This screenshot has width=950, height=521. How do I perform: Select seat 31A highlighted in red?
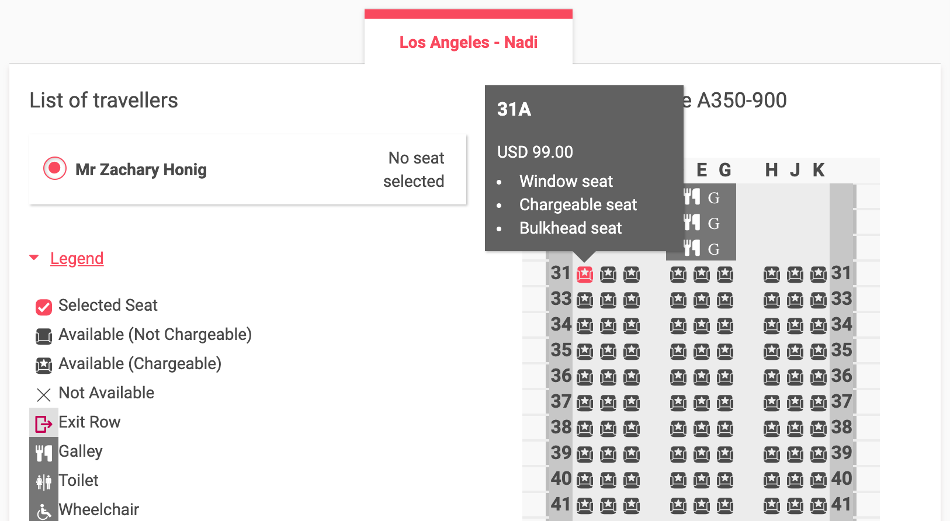[x=585, y=274]
